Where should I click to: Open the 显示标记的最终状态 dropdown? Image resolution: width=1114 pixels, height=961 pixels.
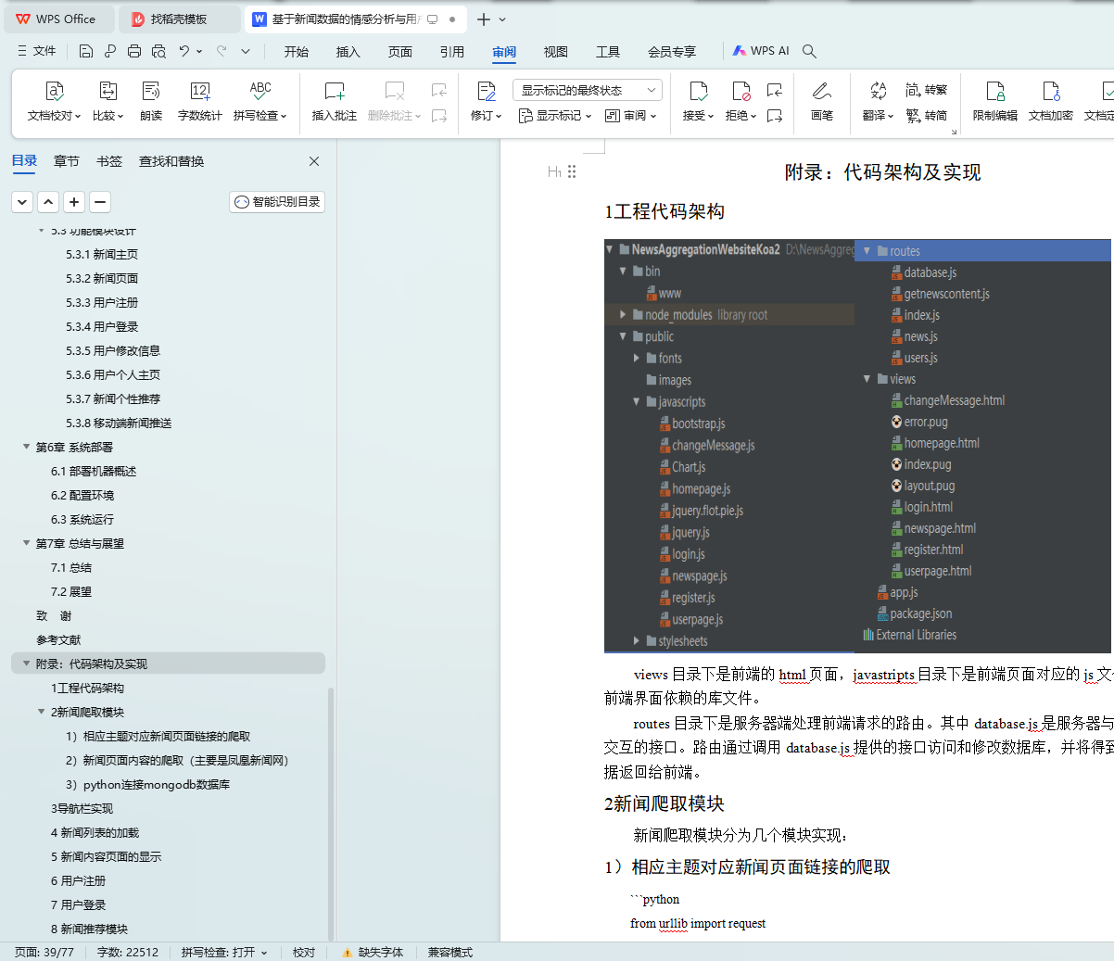[x=588, y=90]
